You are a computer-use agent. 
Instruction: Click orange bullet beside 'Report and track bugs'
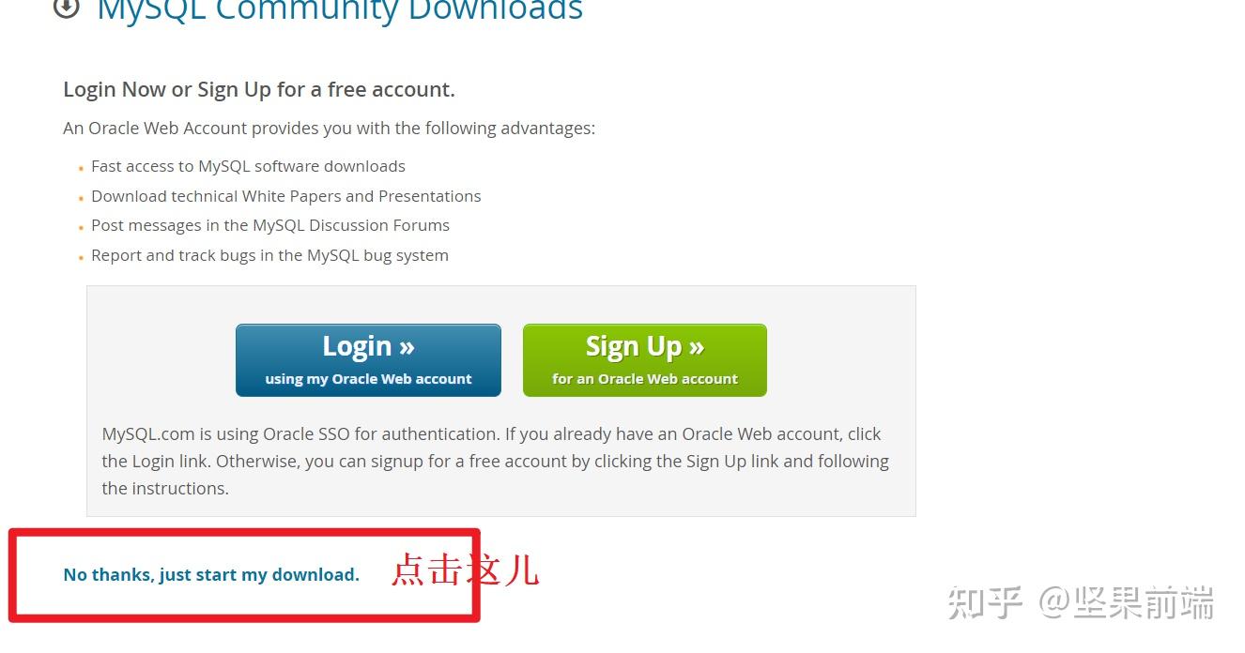[x=82, y=258]
